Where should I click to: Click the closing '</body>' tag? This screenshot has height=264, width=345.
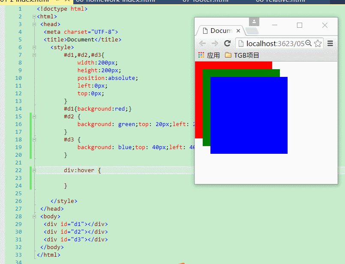(x=52, y=247)
